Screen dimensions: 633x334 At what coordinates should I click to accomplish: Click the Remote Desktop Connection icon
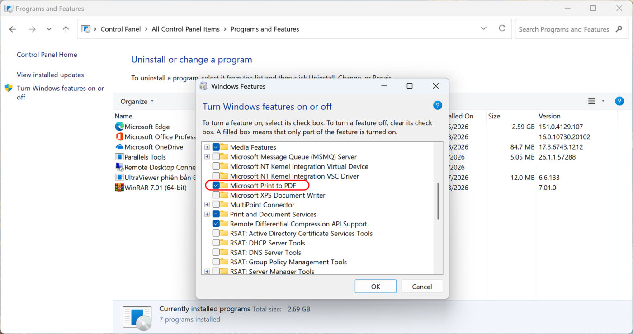(119, 167)
